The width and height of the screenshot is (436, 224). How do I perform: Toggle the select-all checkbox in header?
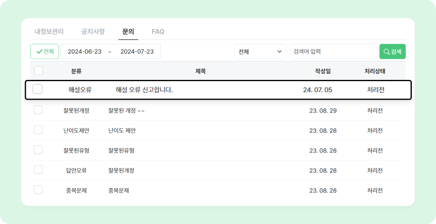[x=38, y=71]
